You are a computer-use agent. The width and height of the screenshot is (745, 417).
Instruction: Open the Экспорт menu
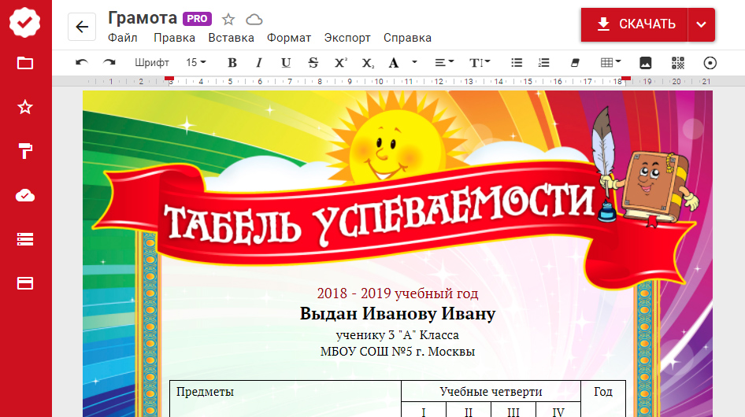click(x=347, y=38)
